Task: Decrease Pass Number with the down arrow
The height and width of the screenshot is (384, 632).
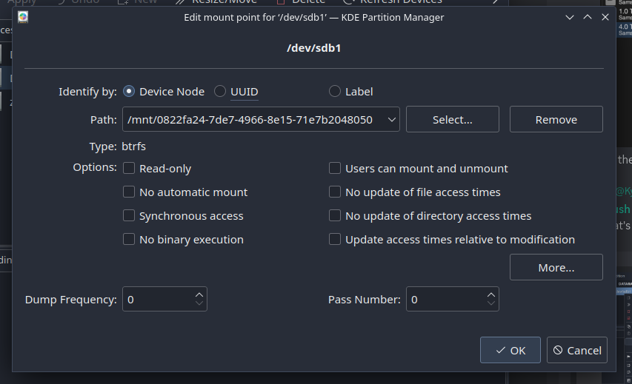Action: click(490, 303)
